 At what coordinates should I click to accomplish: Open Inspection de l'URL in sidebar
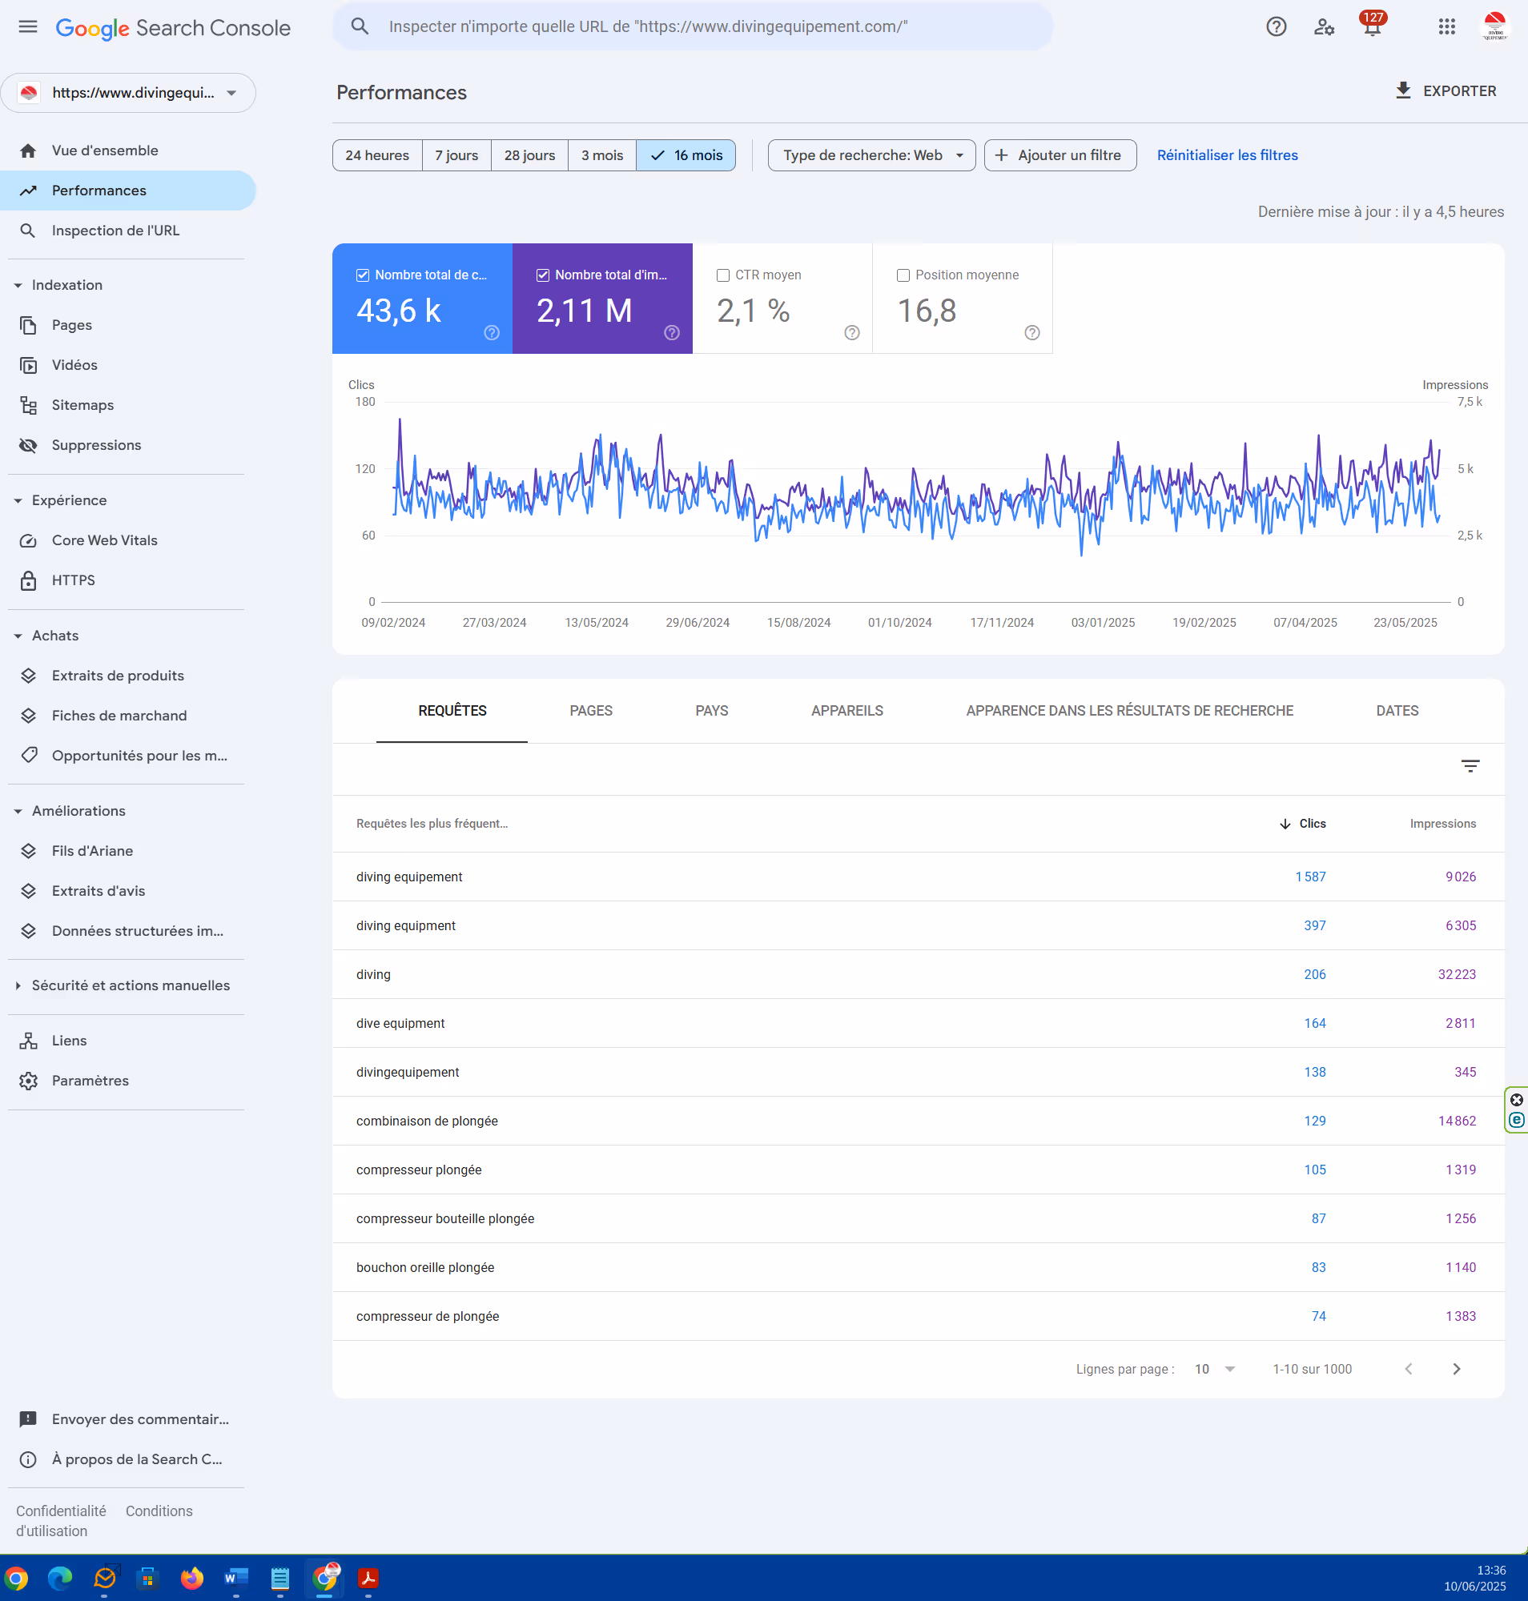point(128,231)
